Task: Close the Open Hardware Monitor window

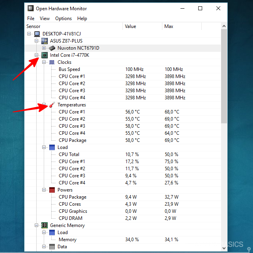Action: pyautogui.click(x=218, y=8)
